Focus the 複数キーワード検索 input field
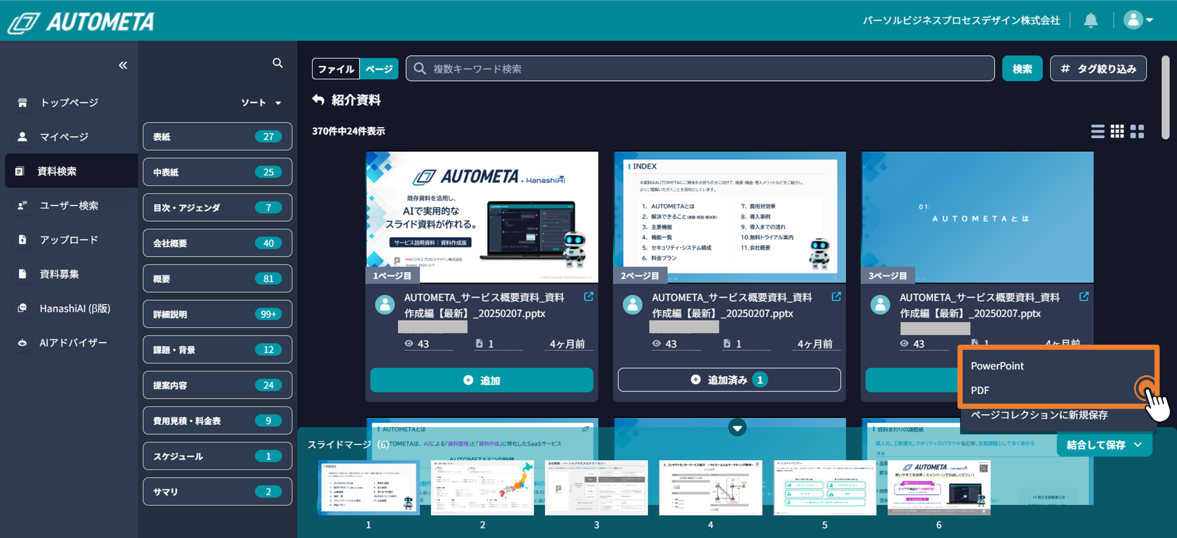 [x=700, y=69]
